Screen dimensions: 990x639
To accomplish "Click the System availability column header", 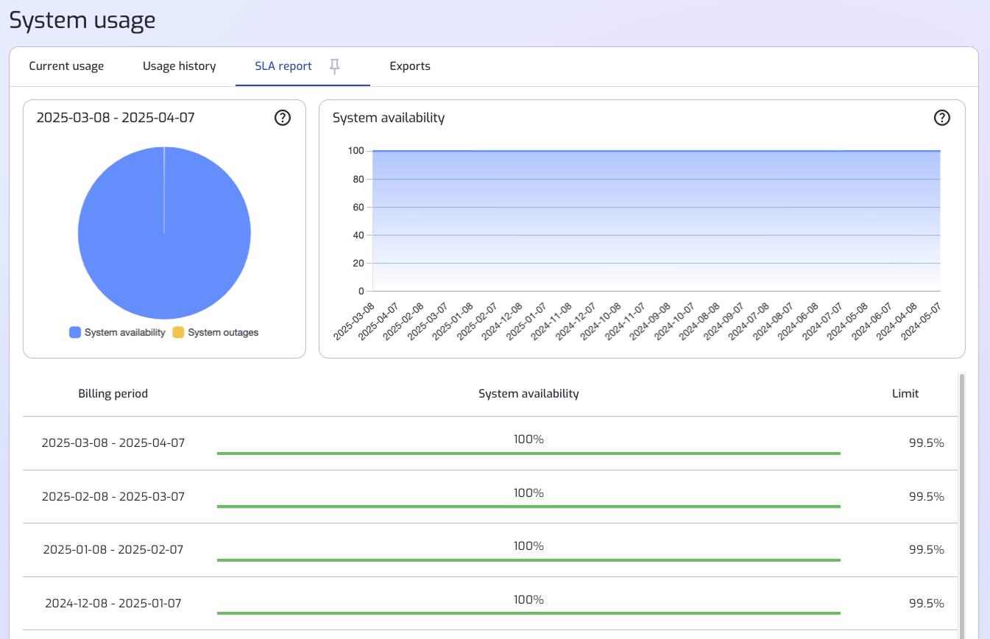I will click(528, 394).
